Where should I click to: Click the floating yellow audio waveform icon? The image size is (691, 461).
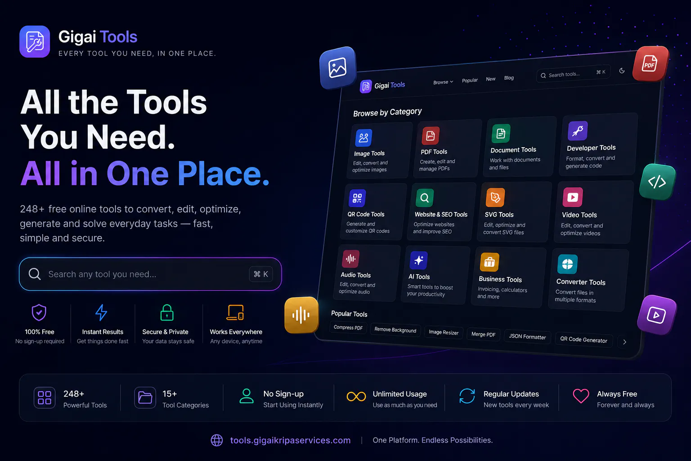pyautogui.click(x=301, y=315)
